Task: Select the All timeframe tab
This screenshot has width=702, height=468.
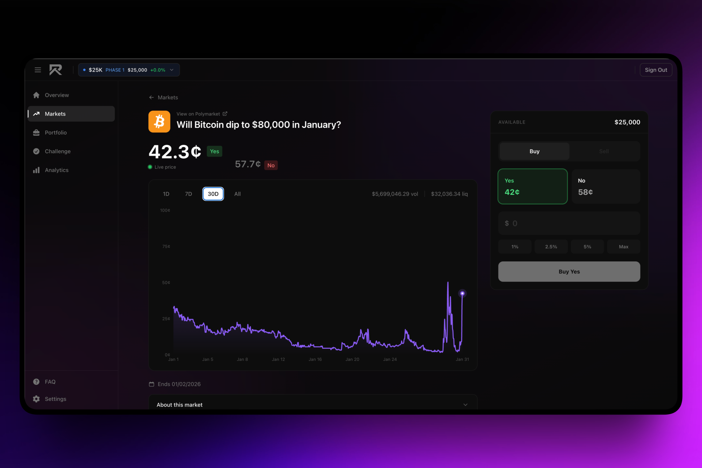Action: pyautogui.click(x=237, y=194)
